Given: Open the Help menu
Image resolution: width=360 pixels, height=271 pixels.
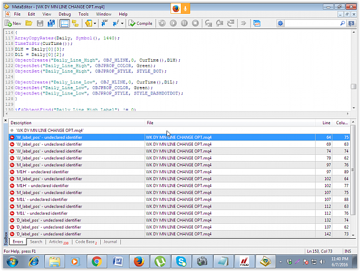Looking at the screenshot, I should [x=123, y=14].
